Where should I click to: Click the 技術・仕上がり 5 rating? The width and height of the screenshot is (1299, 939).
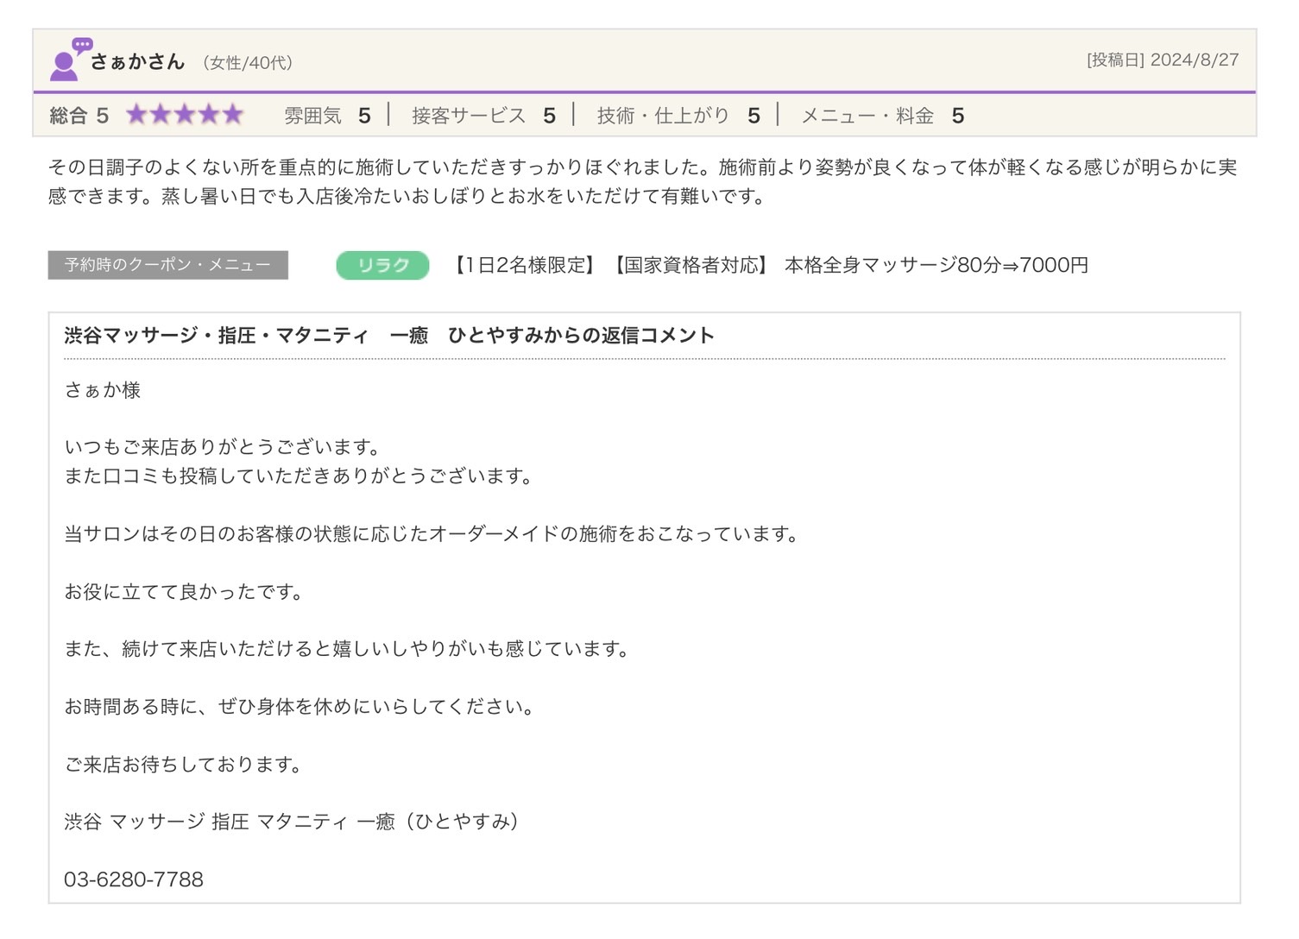[x=678, y=116]
